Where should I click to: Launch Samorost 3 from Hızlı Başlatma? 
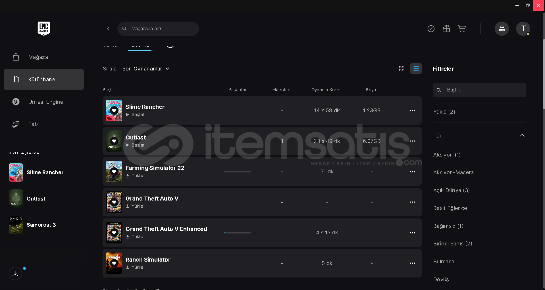pos(32,225)
